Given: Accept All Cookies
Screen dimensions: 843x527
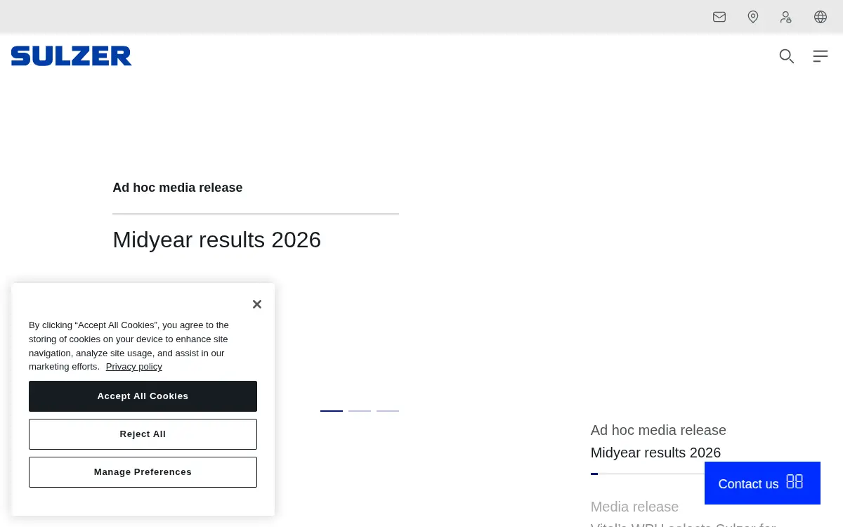Looking at the screenshot, I should click(143, 396).
